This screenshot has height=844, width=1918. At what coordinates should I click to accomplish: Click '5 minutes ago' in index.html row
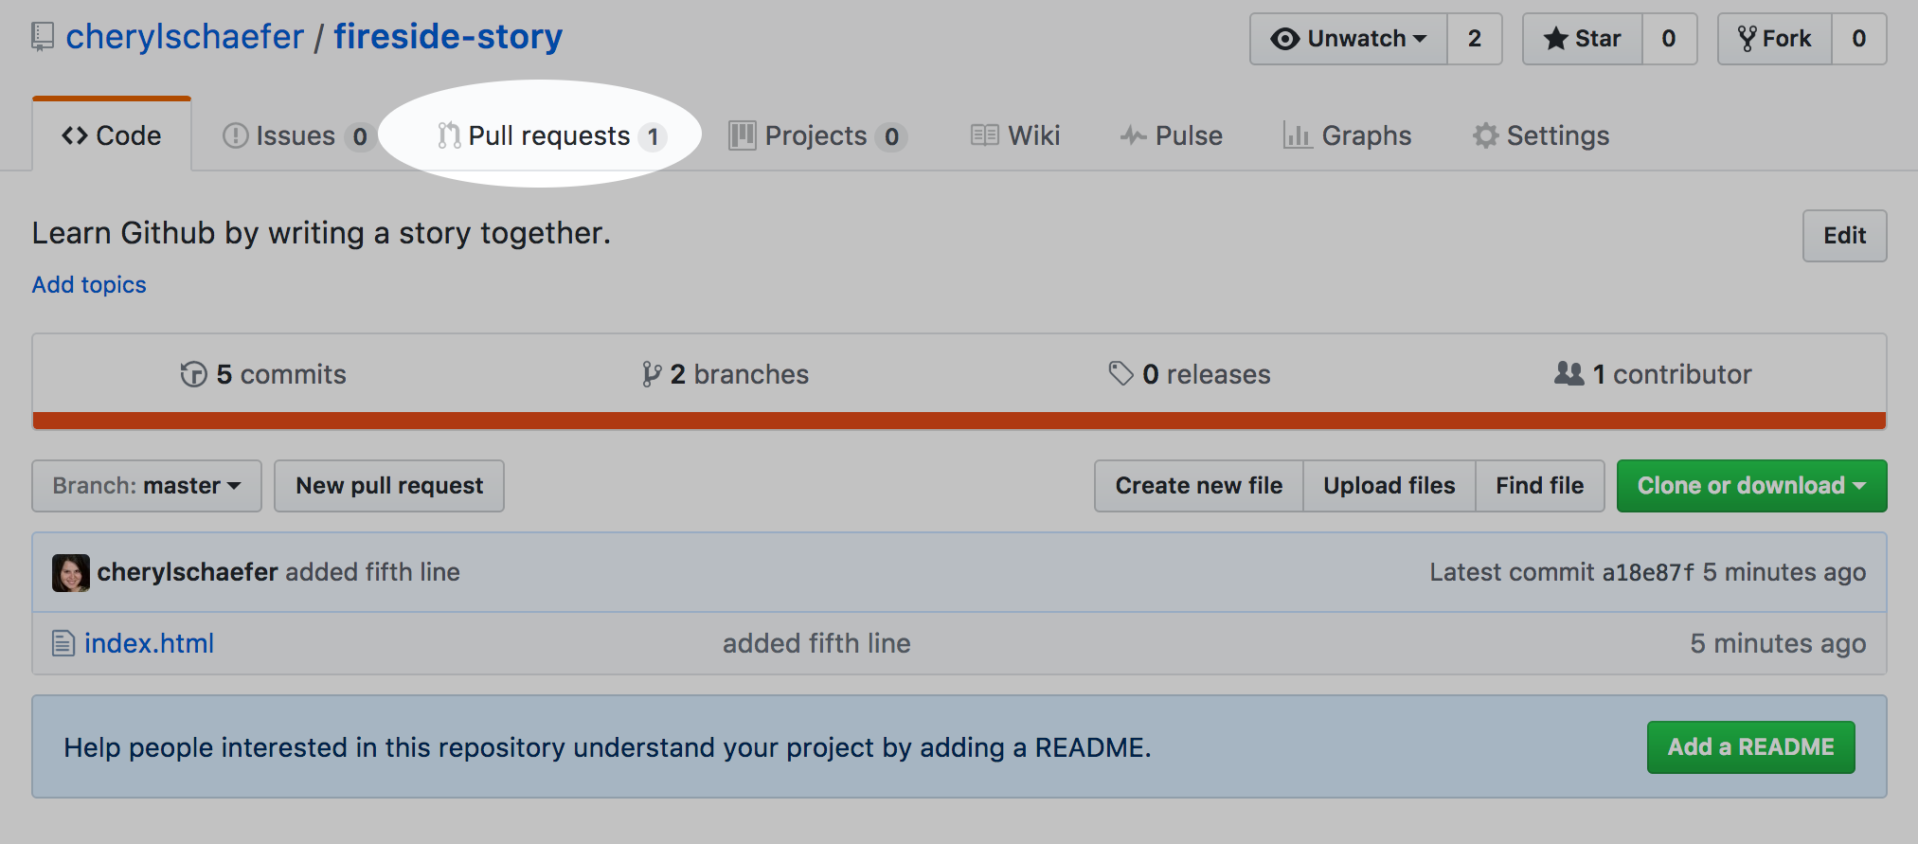pyautogui.click(x=1778, y=643)
